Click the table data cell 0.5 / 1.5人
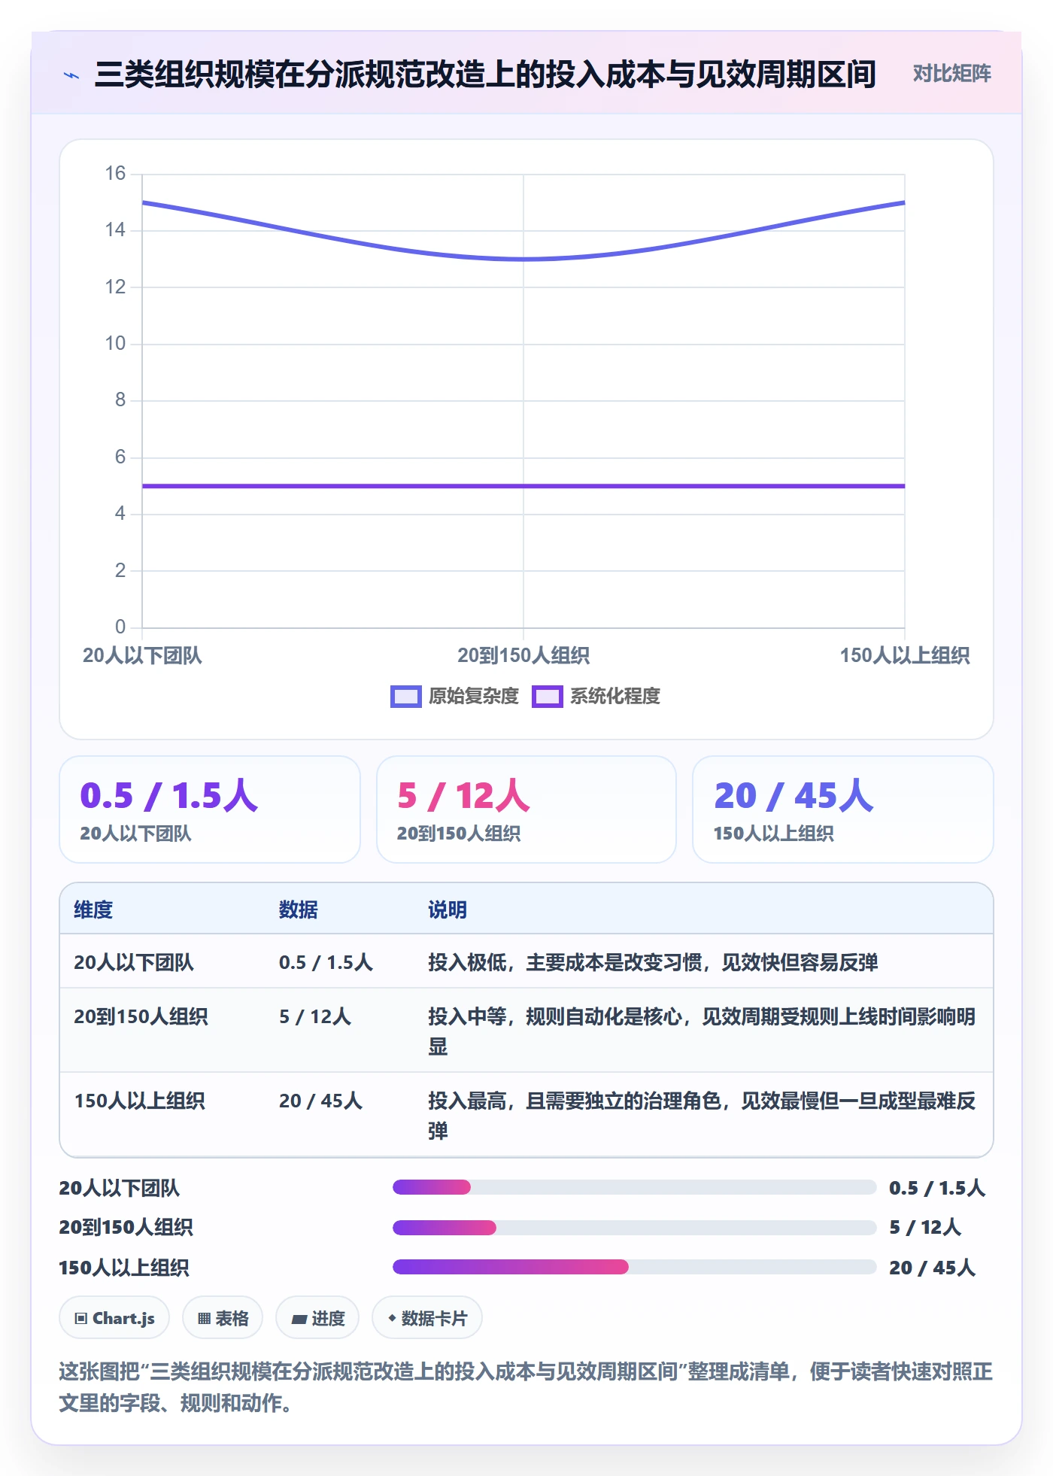The width and height of the screenshot is (1053, 1476). 326,962
